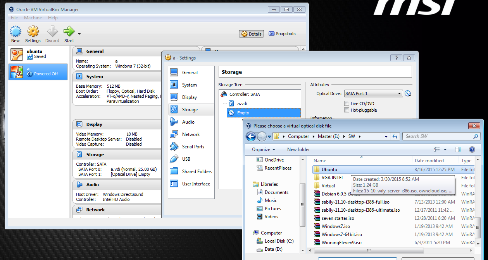Open USB category in Settings dialog

tap(191, 159)
